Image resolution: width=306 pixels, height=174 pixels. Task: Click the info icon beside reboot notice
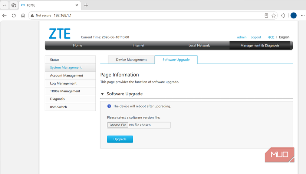click(x=109, y=106)
